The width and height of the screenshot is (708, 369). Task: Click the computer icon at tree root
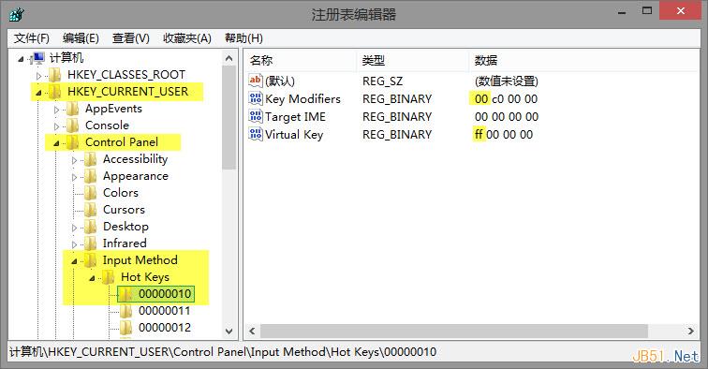38,58
